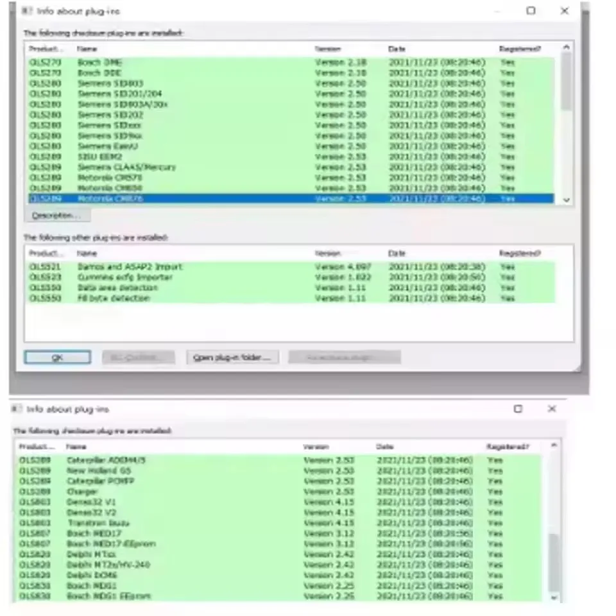Select the Denso32 V2 row
The image size is (616, 616).
tap(280, 512)
